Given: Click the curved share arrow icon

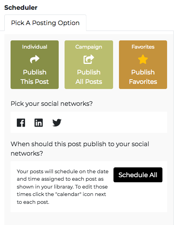Looking at the screenshot, I should 35,59.
